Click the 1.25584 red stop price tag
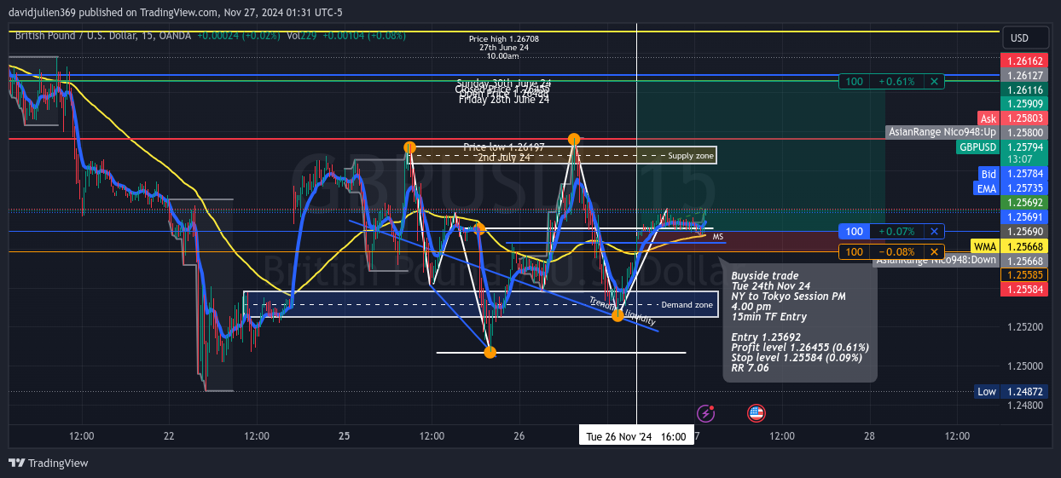1061x478 pixels. point(1024,291)
